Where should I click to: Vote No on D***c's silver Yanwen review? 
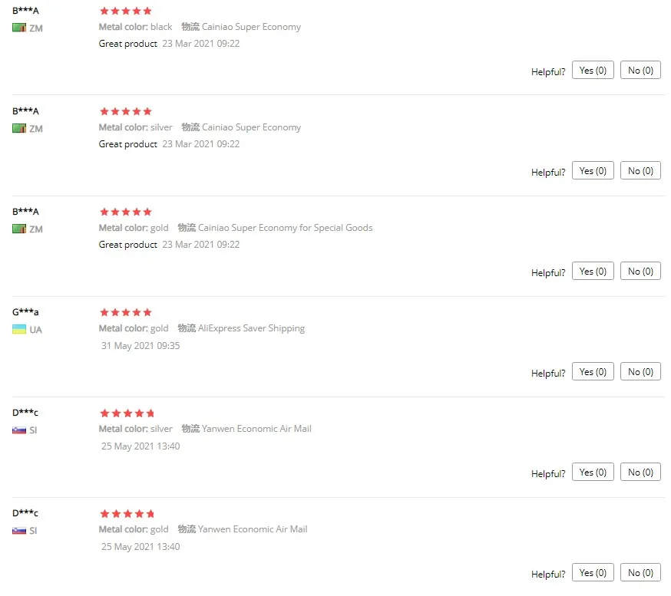[640, 472]
